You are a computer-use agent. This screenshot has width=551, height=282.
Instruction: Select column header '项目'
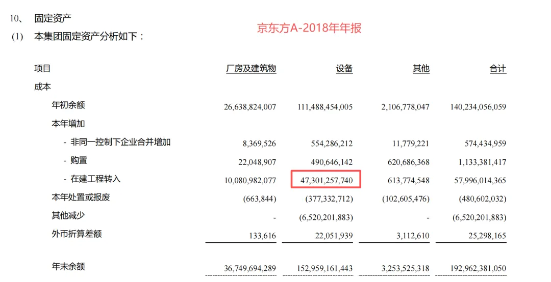click(x=42, y=68)
